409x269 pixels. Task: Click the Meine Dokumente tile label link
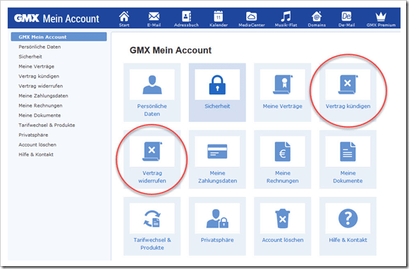coord(348,177)
